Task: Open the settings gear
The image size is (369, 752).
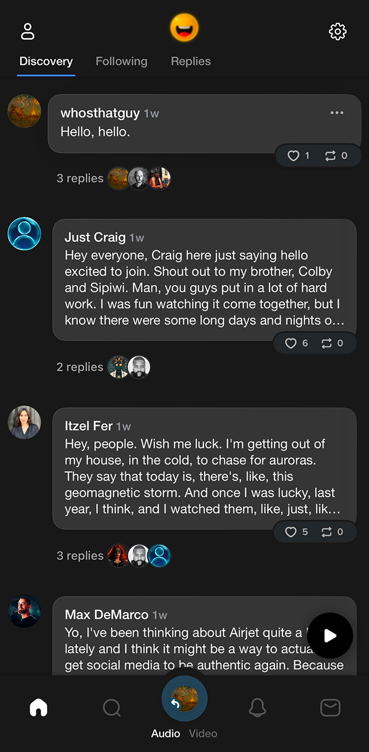Action: tap(338, 31)
